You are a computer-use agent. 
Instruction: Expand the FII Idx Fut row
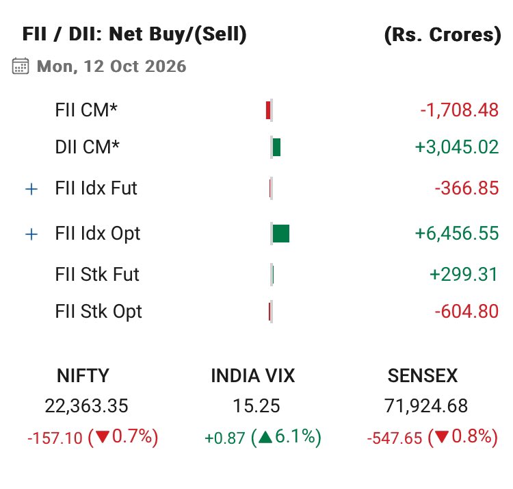click(x=31, y=189)
